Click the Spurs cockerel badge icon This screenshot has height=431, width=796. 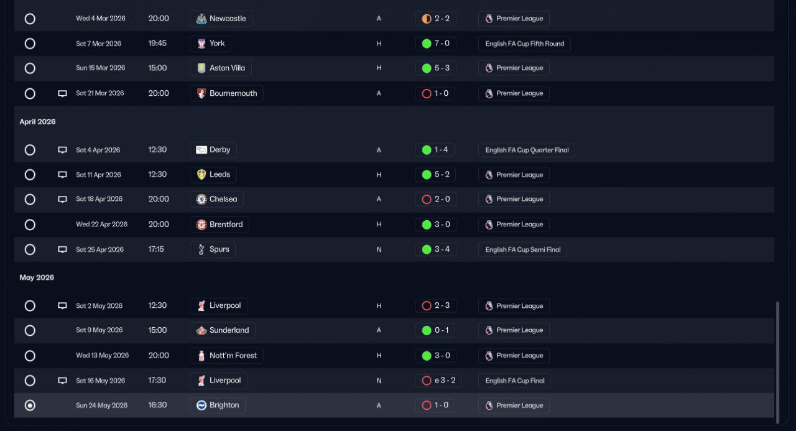[x=201, y=249]
